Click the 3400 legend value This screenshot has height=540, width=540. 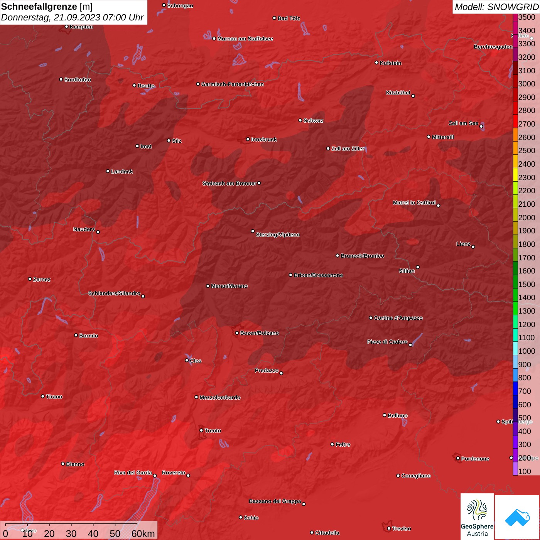pyautogui.click(x=527, y=30)
